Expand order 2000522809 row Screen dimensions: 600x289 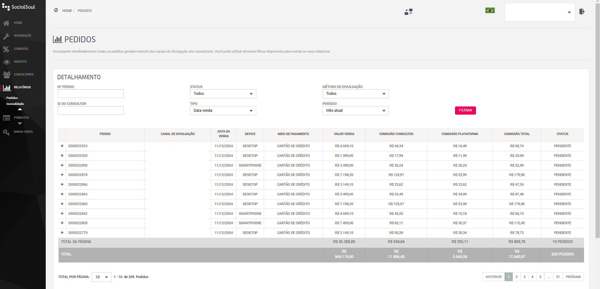tap(62, 223)
